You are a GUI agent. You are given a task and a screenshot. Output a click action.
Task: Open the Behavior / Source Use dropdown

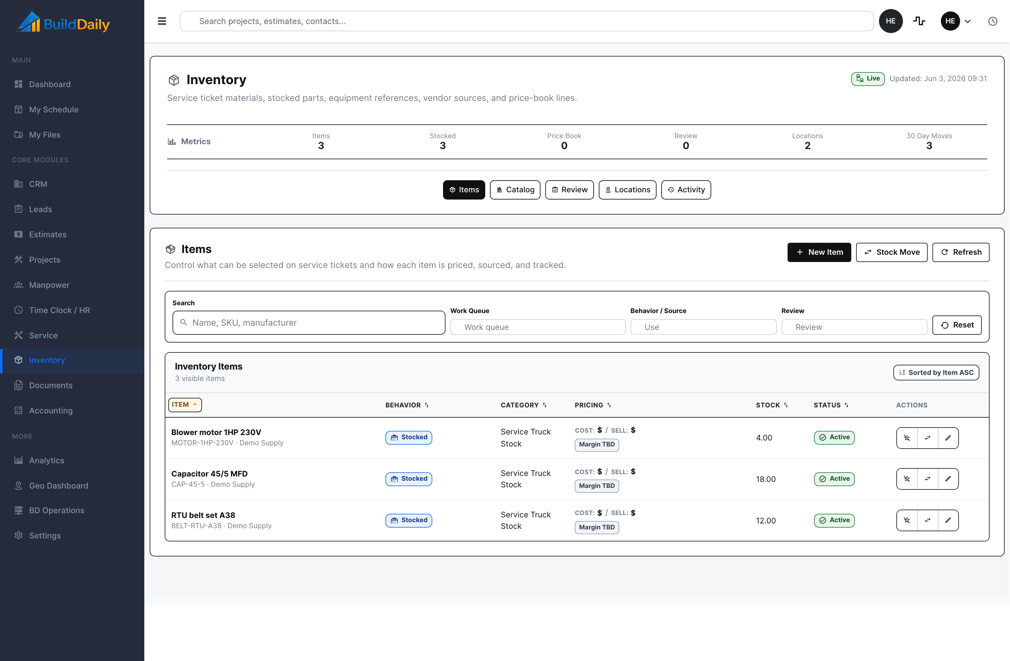coord(703,327)
